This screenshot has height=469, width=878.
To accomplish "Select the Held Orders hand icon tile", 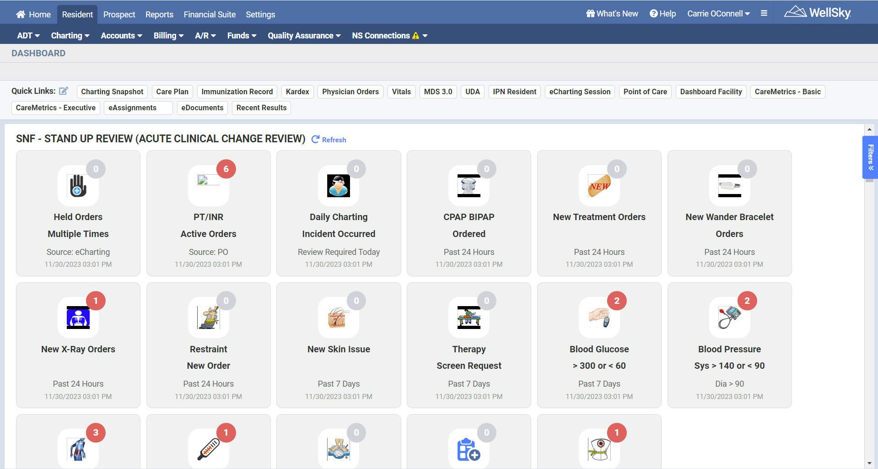I will click(x=77, y=187).
